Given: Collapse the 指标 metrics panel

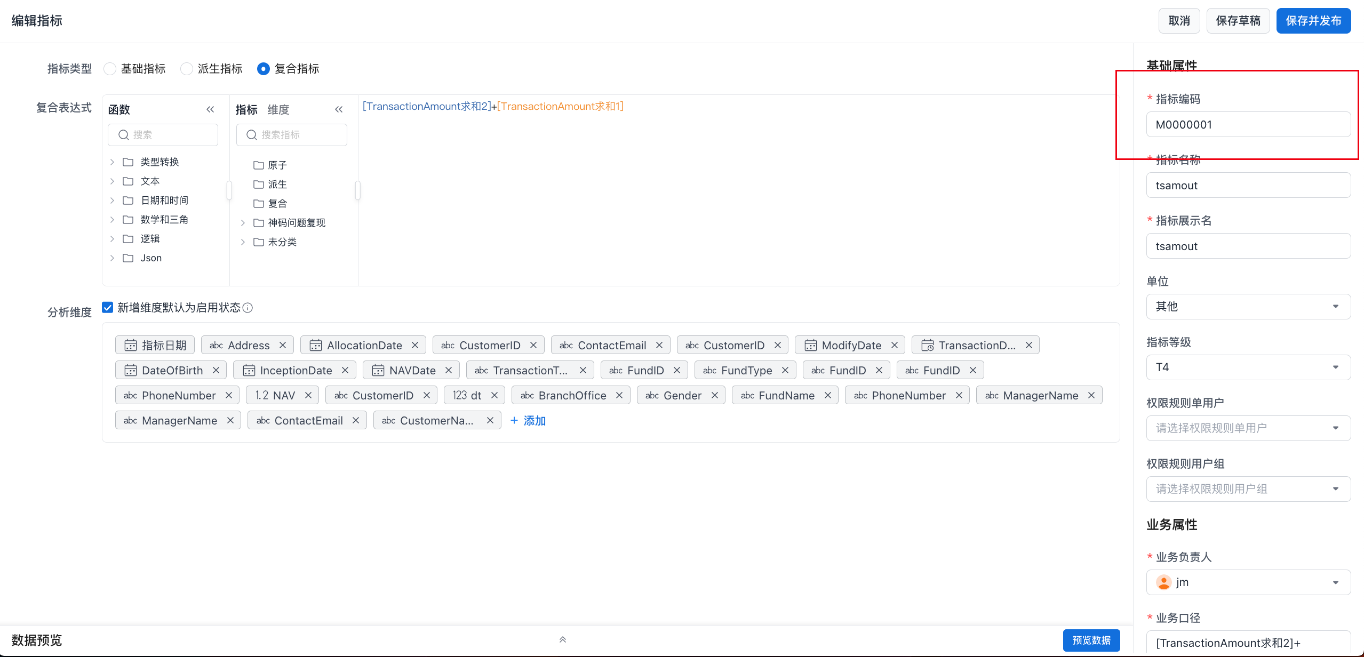Looking at the screenshot, I should point(339,109).
